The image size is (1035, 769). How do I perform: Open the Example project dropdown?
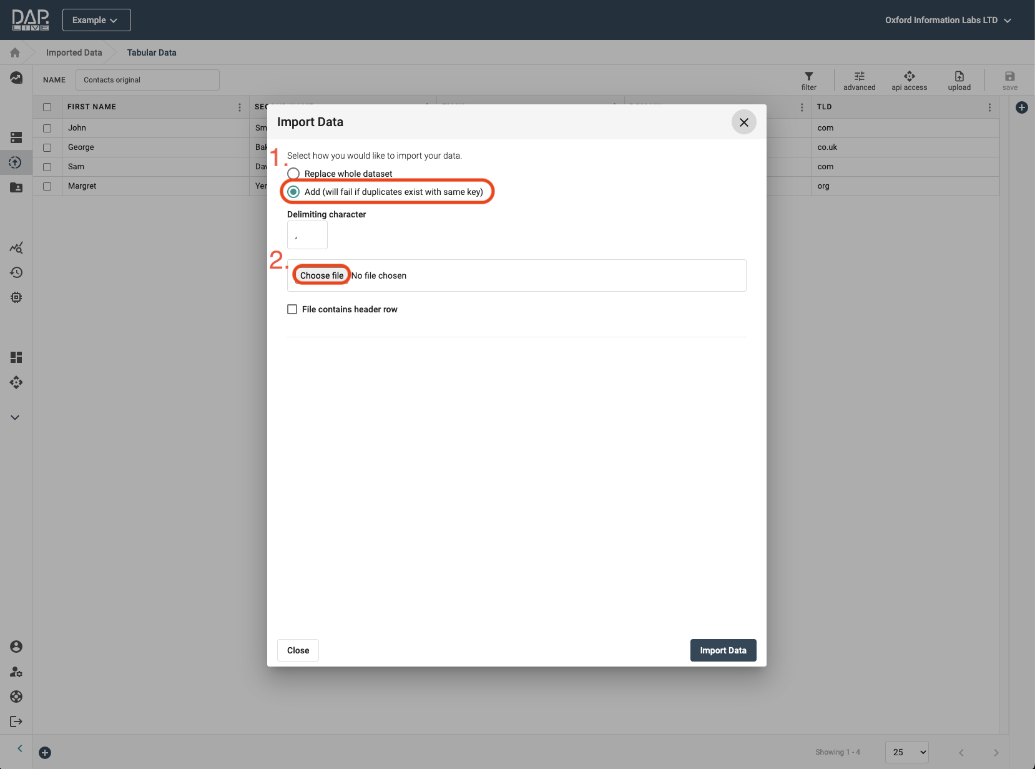(x=96, y=20)
